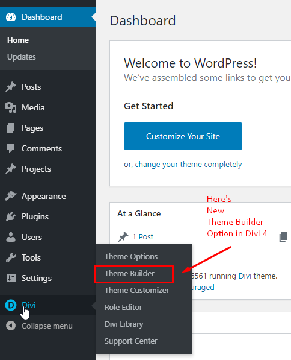Click the Appearance paintbrush icon
291x360 pixels.
pyautogui.click(x=11, y=196)
